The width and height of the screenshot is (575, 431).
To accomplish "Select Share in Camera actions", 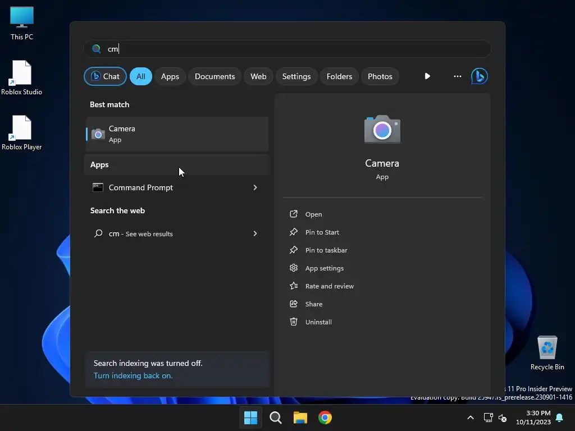I will pyautogui.click(x=313, y=304).
